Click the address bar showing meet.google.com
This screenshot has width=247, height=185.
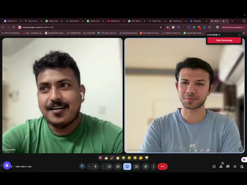[x=90, y=27]
